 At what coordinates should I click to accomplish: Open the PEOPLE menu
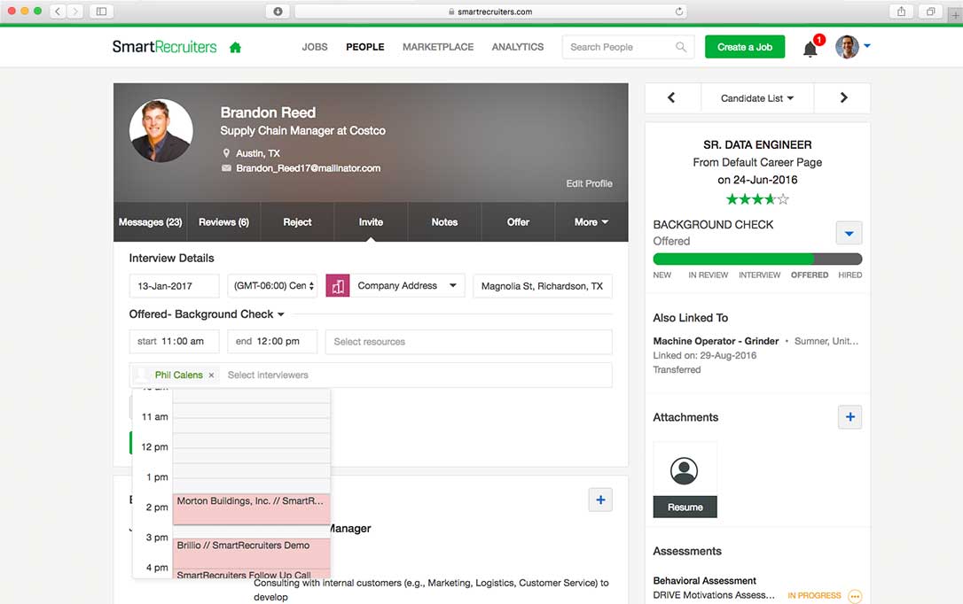(364, 47)
